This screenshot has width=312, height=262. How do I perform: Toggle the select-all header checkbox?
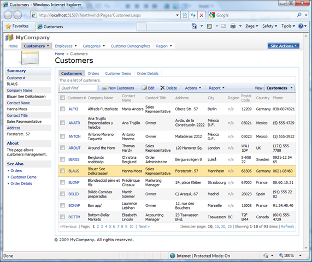click(x=62, y=98)
